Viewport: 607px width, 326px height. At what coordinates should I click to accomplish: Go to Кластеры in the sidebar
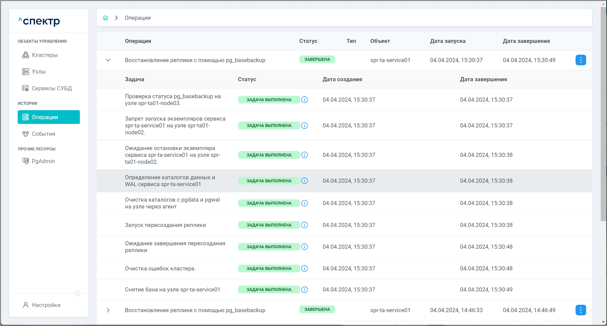(x=44, y=55)
